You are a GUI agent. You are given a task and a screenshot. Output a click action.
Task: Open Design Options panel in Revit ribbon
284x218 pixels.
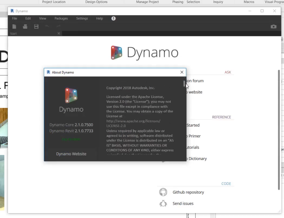[96, 2]
